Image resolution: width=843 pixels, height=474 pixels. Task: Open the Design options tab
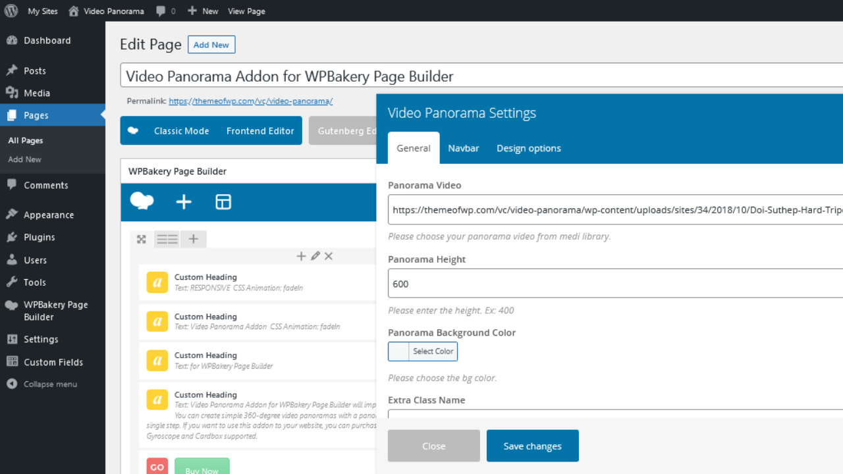tap(529, 148)
